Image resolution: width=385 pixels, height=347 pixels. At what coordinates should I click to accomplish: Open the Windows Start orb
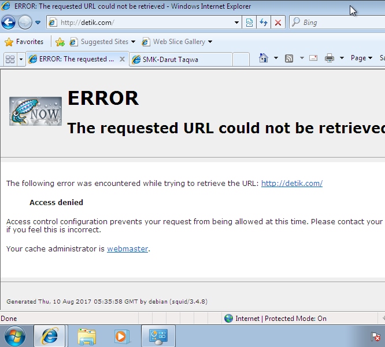click(15, 336)
